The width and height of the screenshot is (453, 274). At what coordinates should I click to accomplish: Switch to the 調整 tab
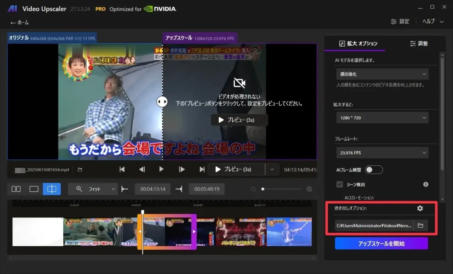(x=419, y=43)
